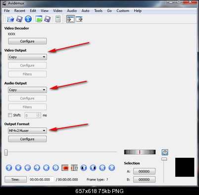The image size is (199, 195).
Task: Open the bitrate Calculator icon
Action: pos(58,19)
